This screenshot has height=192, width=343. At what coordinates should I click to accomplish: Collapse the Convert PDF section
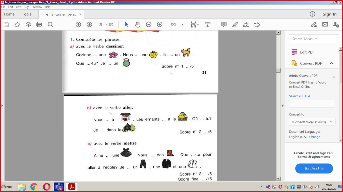pos(331,63)
